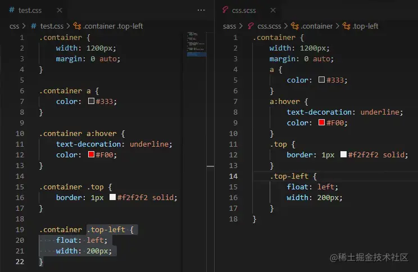This screenshot has width=418, height=272.
Task: Click 'float: left;' in test.css
Action: [x=81, y=241]
